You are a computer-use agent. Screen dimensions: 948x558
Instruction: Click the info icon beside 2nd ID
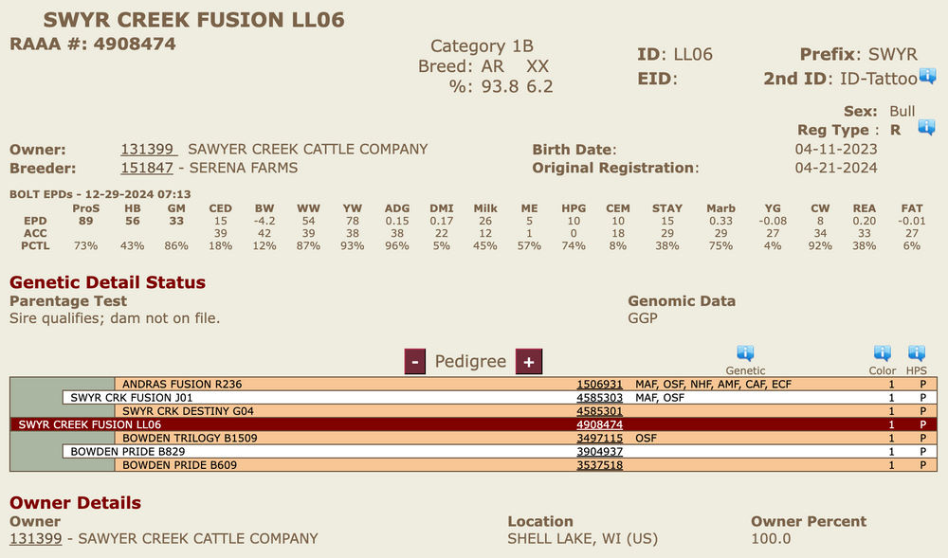(927, 76)
